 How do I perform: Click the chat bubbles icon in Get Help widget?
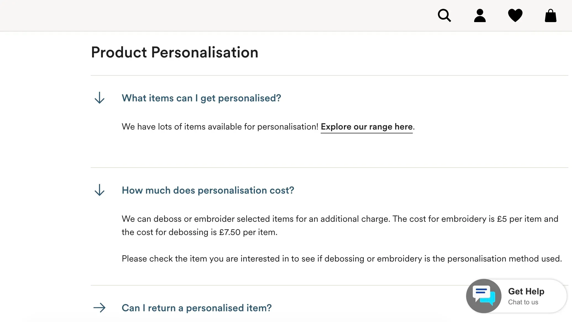pyautogui.click(x=483, y=296)
